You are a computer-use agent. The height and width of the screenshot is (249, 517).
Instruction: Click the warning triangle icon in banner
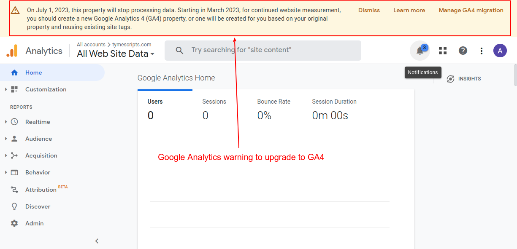16,10
